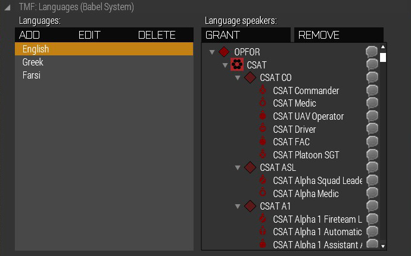411x256 pixels.
Task: Collapse the CSAT CO group arrow
Action: 238,78
